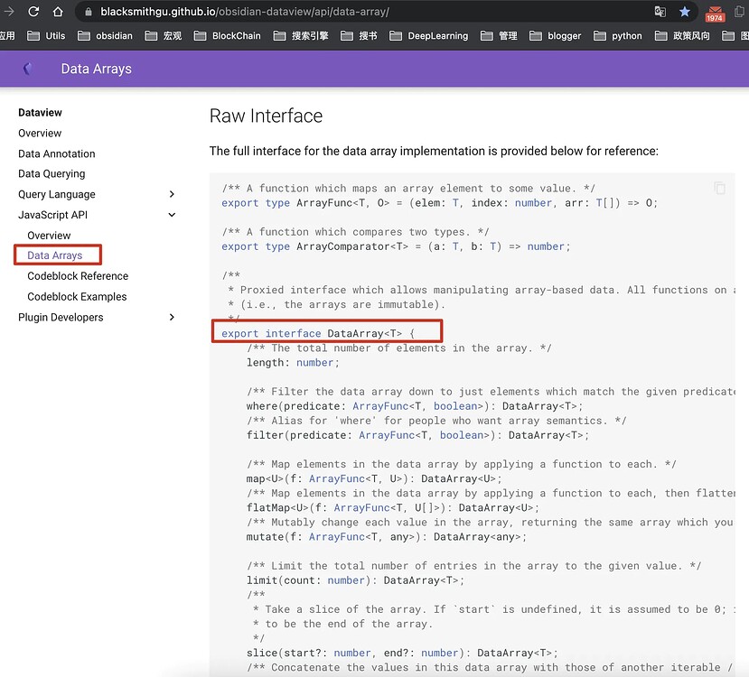Image resolution: width=749 pixels, height=677 pixels.
Task: Navigate to the Data Annotation page
Action: click(x=56, y=153)
